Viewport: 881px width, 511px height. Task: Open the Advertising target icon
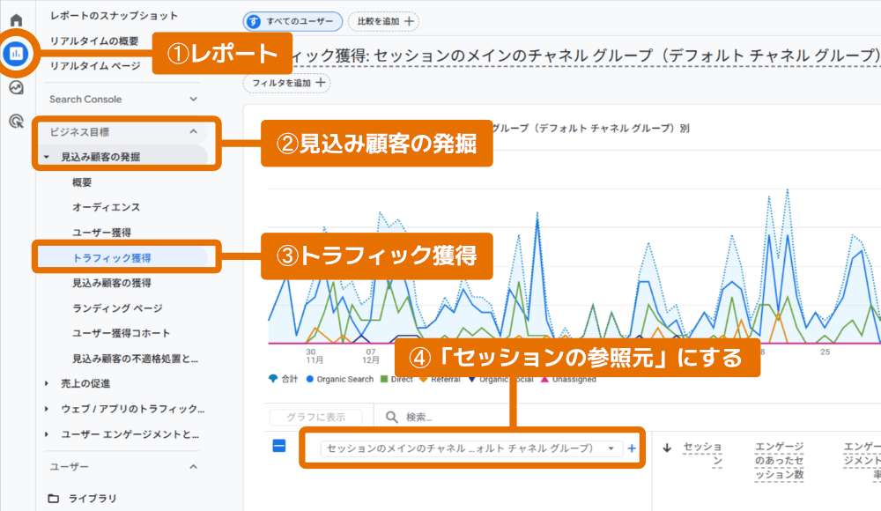coord(16,122)
